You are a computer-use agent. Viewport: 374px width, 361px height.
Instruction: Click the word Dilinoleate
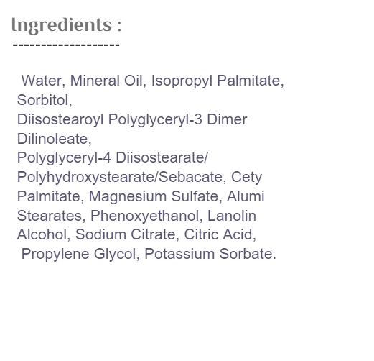click(x=54, y=139)
